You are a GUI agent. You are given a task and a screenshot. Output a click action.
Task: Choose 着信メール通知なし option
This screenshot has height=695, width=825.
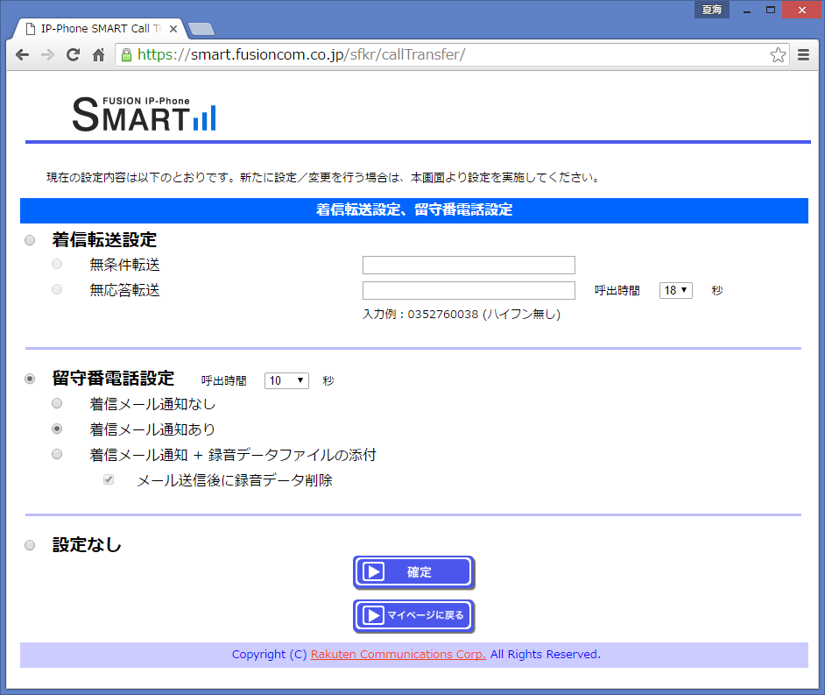pos(57,403)
